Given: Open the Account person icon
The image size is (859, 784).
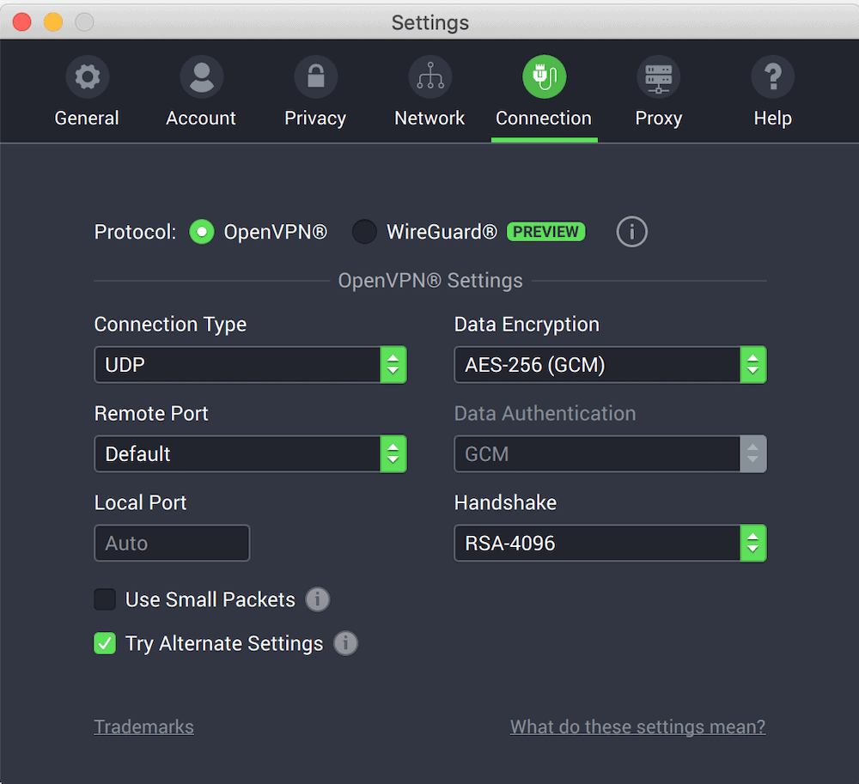Looking at the screenshot, I should click(x=201, y=78).
